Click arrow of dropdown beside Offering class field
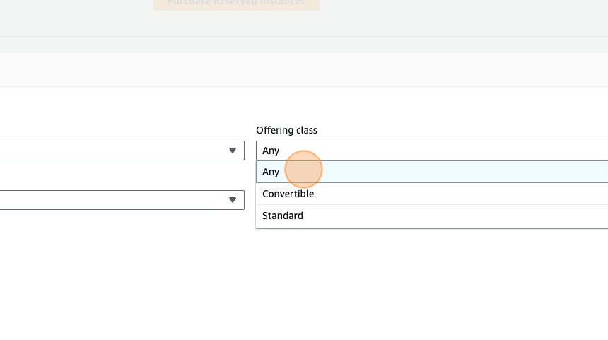This screenshot has height=340, width=608. point(232,151)
